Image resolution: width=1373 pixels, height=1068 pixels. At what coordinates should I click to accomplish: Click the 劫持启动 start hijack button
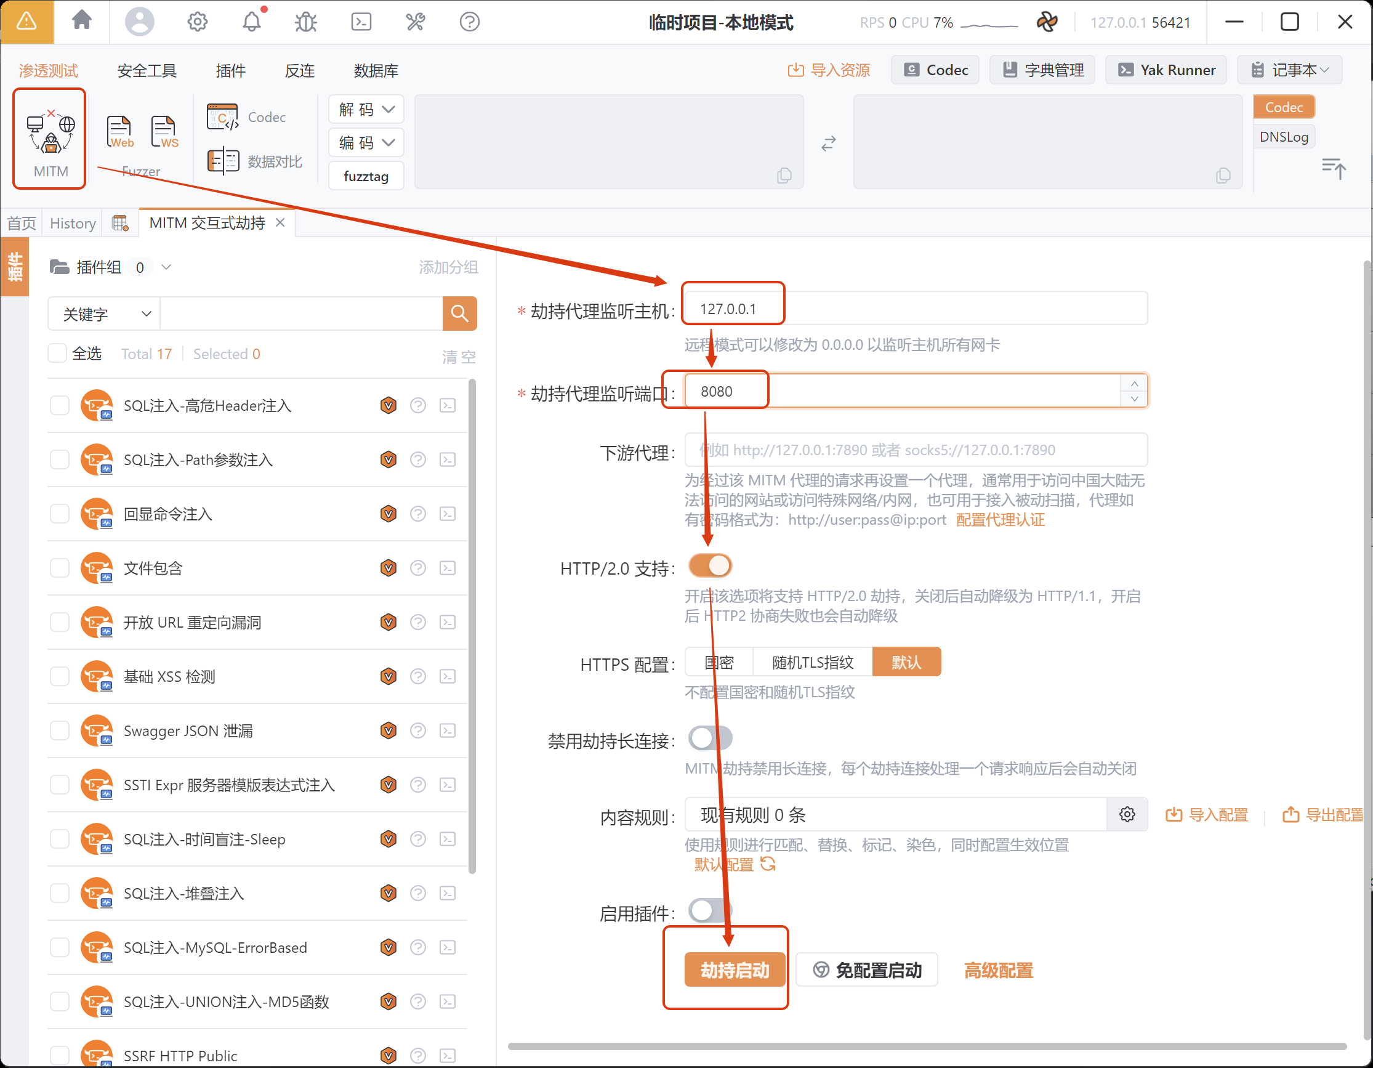tap(735, 970)
